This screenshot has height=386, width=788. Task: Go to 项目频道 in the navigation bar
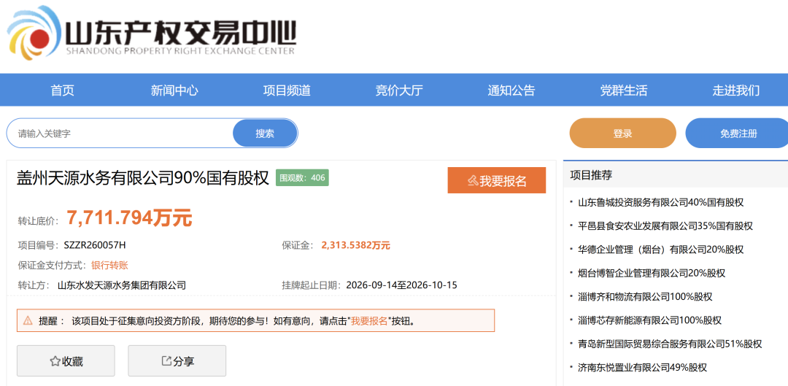(287, 90)
